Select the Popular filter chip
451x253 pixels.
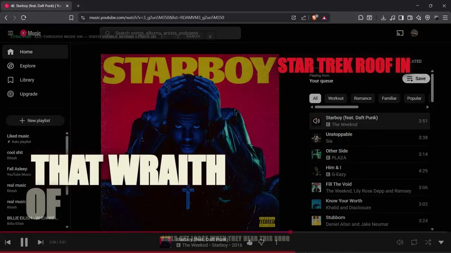coord(414,98)
